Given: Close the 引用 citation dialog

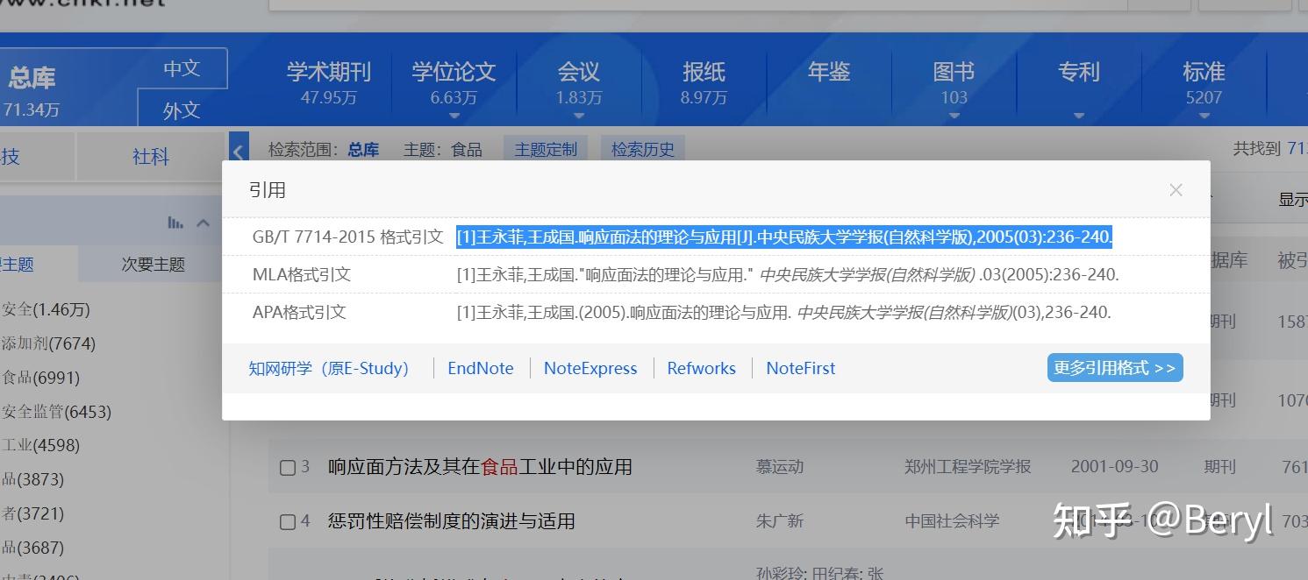Looking at the screenshot, I should (x=1176, y=190).
